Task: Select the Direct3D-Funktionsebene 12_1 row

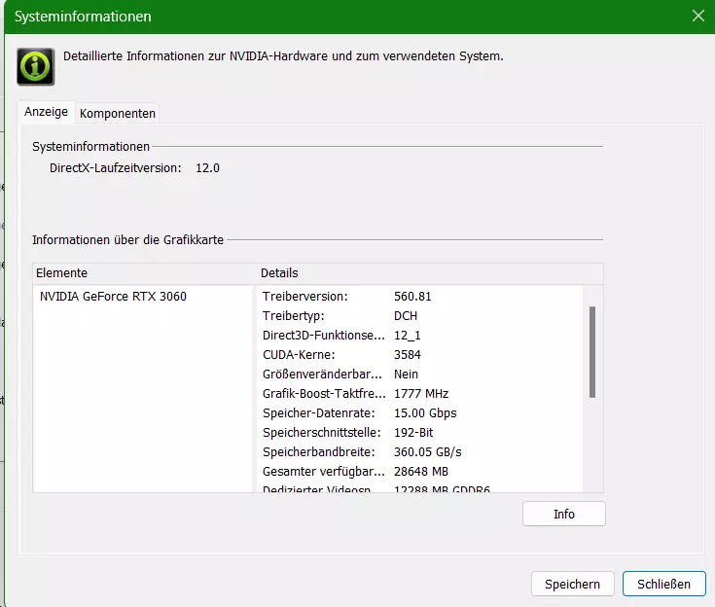Action: click(x=419, y=336)
